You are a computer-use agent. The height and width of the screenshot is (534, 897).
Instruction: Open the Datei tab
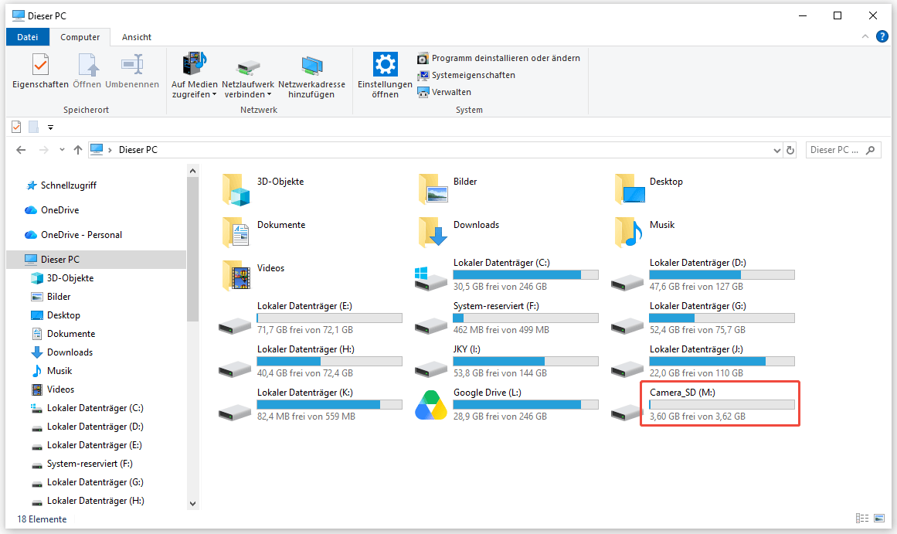pos(28,37)
